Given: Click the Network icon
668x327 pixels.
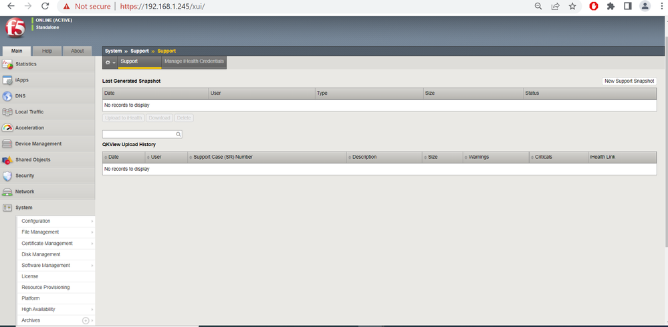Looking at the screenshot, I should click(x=7, y=192).
